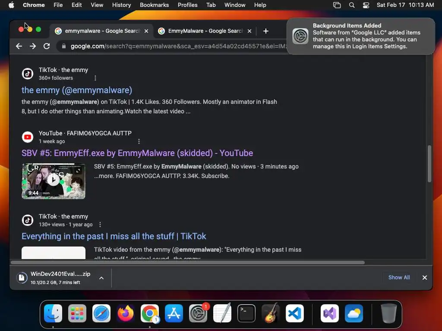Open a new tab with plus button

(265, 31)
